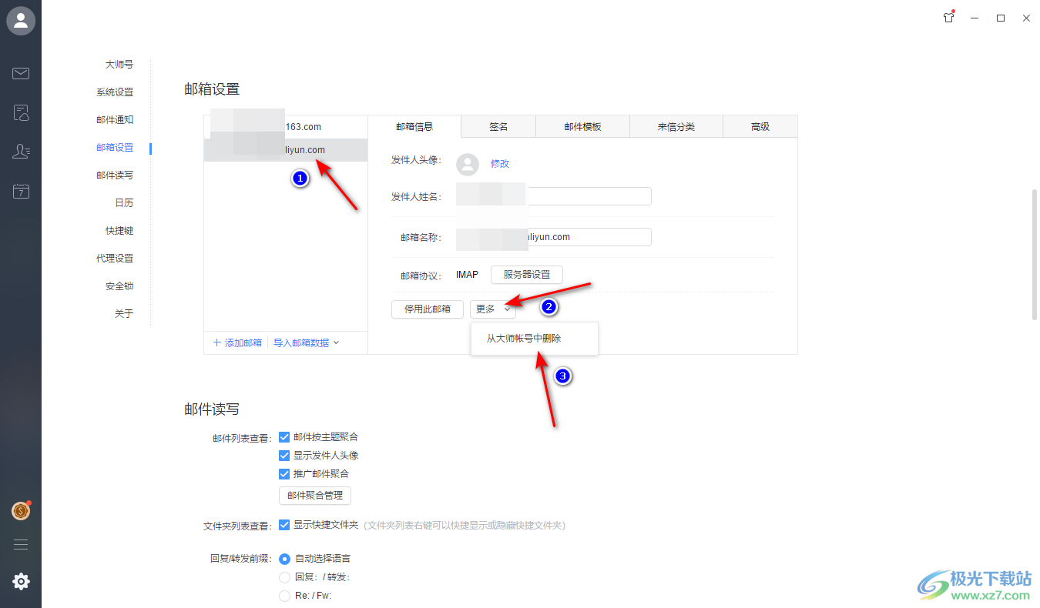
Task: Open 代理设置 settings section
Action: click(115, 259)
